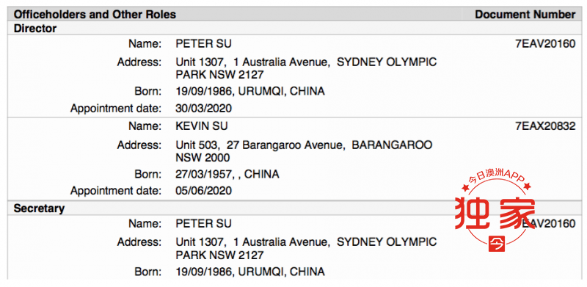This screenshot has width=587, height=287.
Task: Click birth date 27/03/1957, , CHINA
Action: [227, 174]
